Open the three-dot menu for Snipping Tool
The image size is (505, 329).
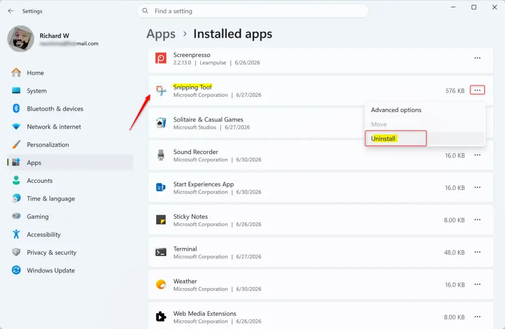(477, 90)
